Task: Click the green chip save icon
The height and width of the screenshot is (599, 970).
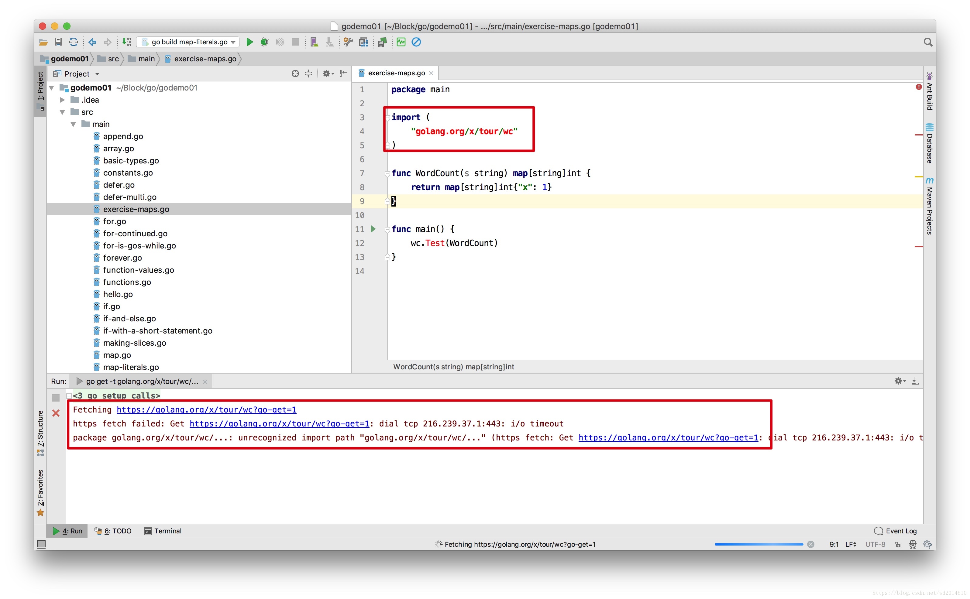Action: [x=382, y=42]
